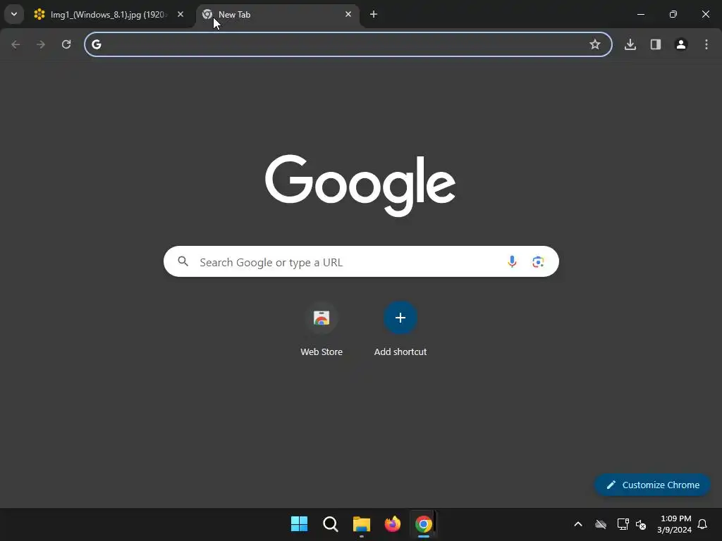The height and width of the screenshot is (541, 722).
Task: Switch to the Img1_(Windows_8.1).jpg tab
Action: [x=109, y=15]
